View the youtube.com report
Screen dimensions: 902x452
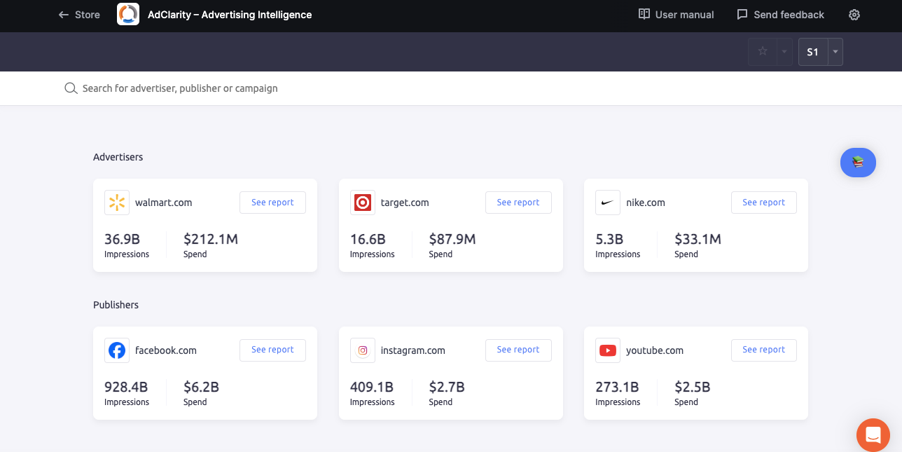tap(763, 350)
